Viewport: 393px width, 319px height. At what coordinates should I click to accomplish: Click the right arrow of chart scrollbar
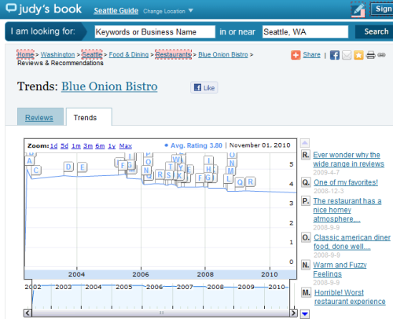(x=293, y=313)
